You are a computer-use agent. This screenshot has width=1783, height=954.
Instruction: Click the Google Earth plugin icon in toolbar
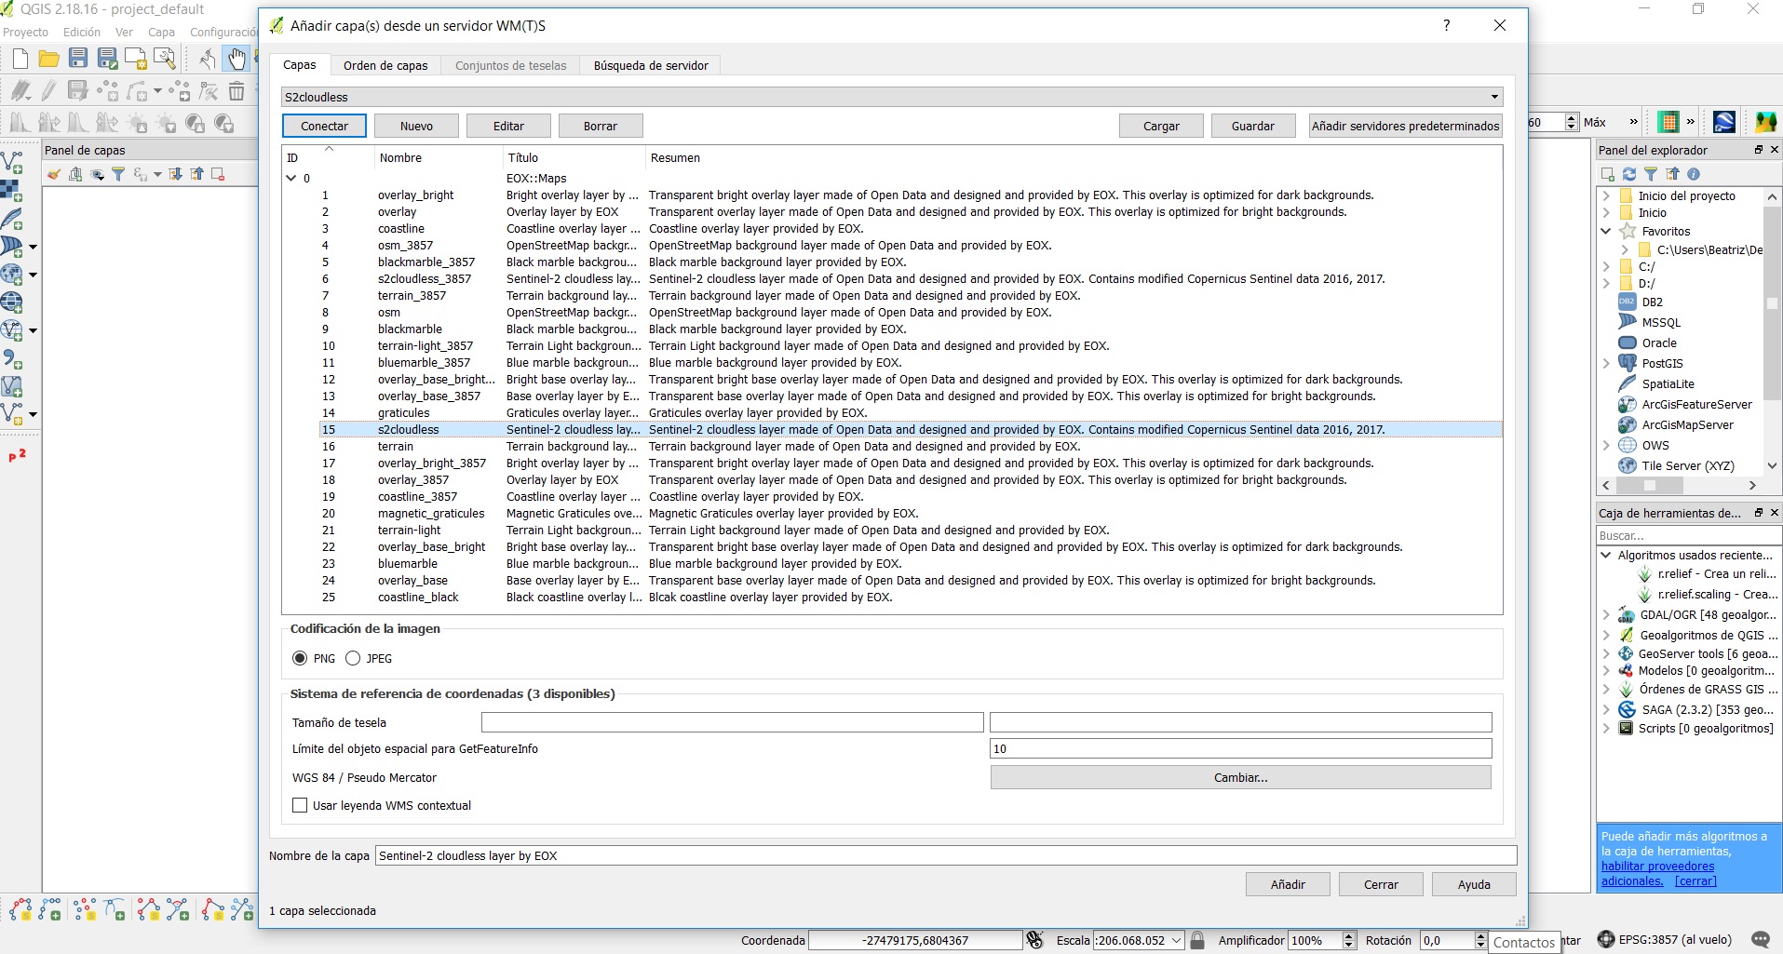(x=1723, y=122)
